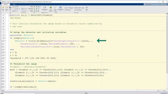This screenshot has width=168, height=94.
Task: Click the Uncomment icon
Action: pyautogui.click(x=36, y=9)
